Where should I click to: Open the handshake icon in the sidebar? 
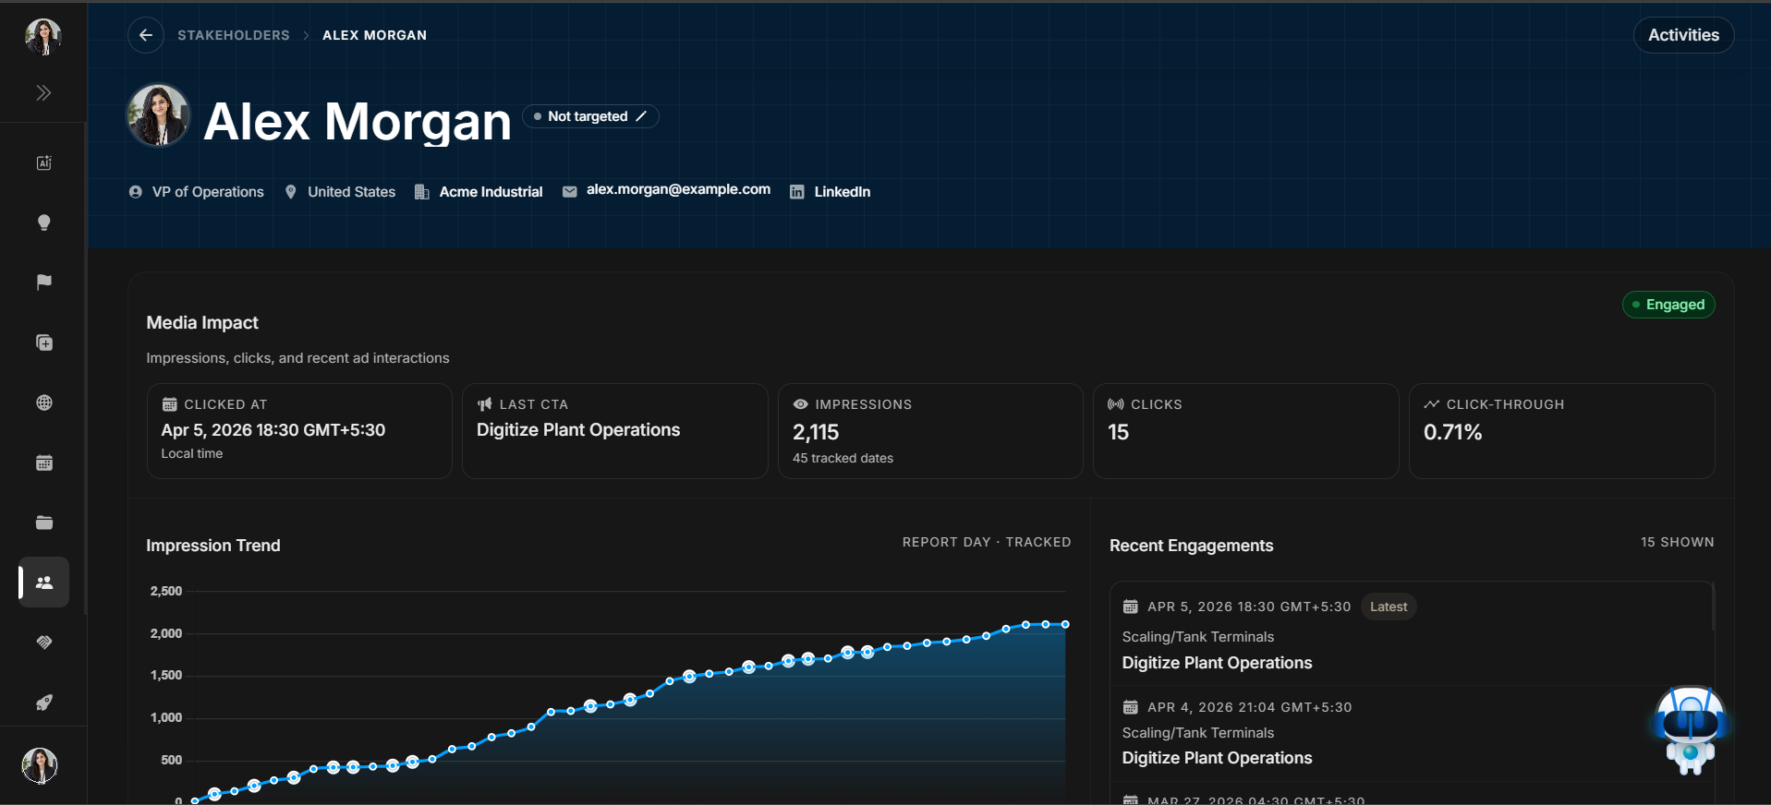pos(43,643)
